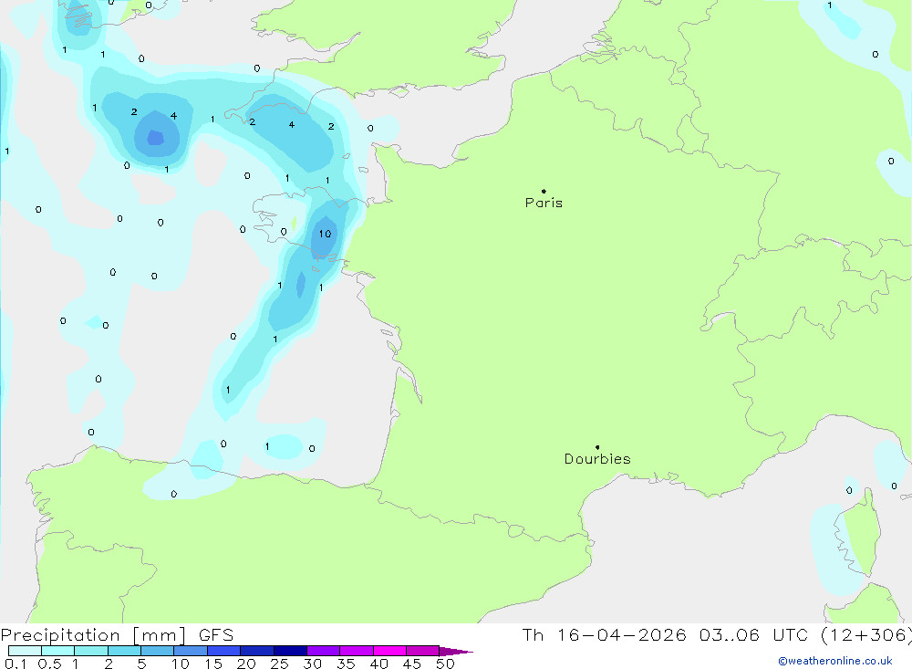Pick the 0.5–1 mm legend swatch
Image resolution: width=912 pixels, height=669 pixels.
(x=57, y=651)
